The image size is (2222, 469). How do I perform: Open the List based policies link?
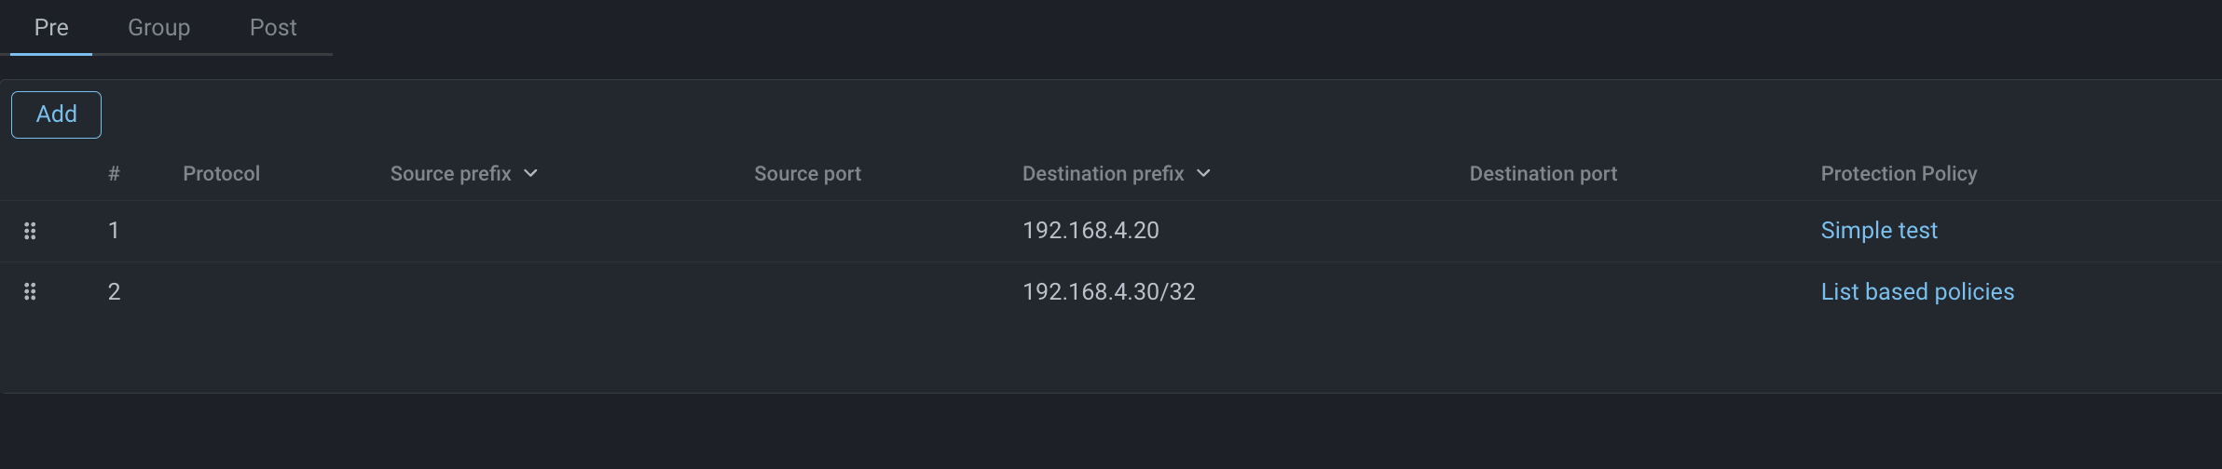coord(1917,292)
